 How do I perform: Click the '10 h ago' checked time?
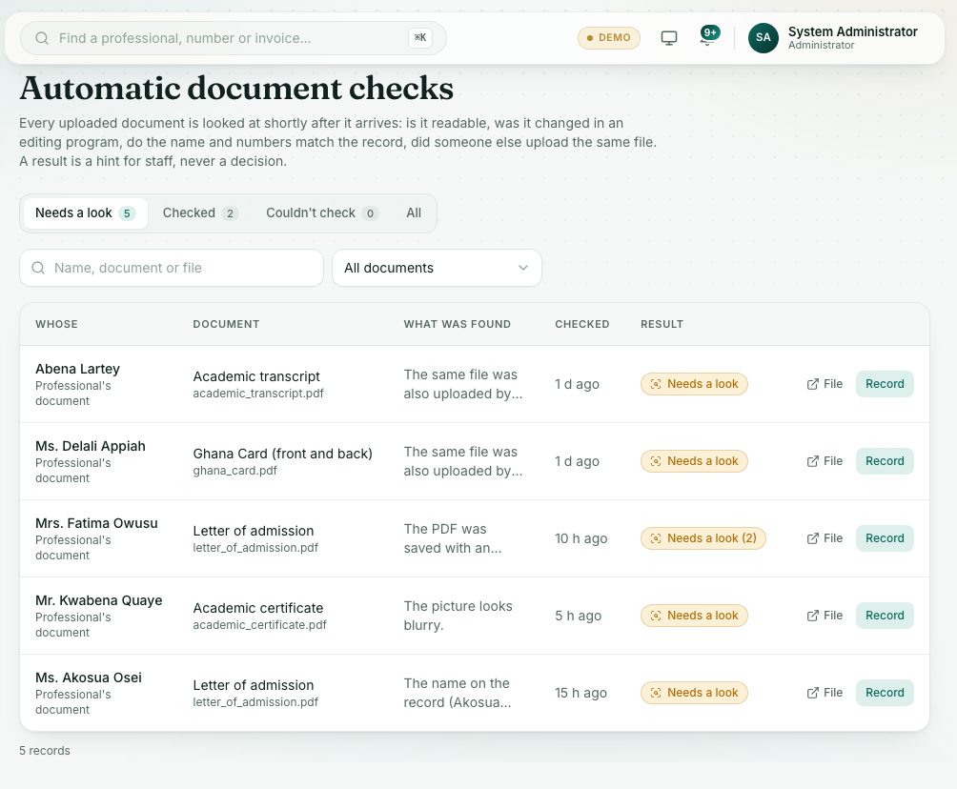[x=581, y=538]
